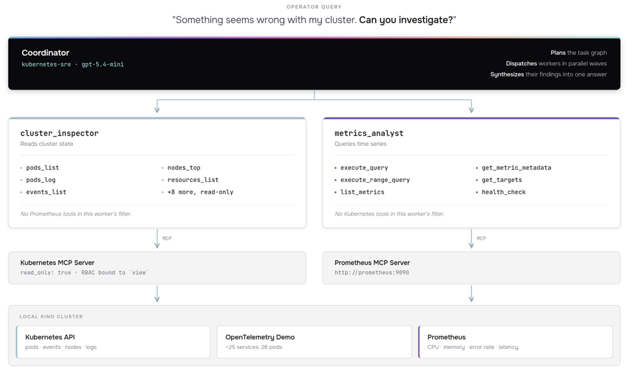Click the LOCAL KIND CLUSTER label
This screenshot has height=378, width=639.
tap(51, 317)
